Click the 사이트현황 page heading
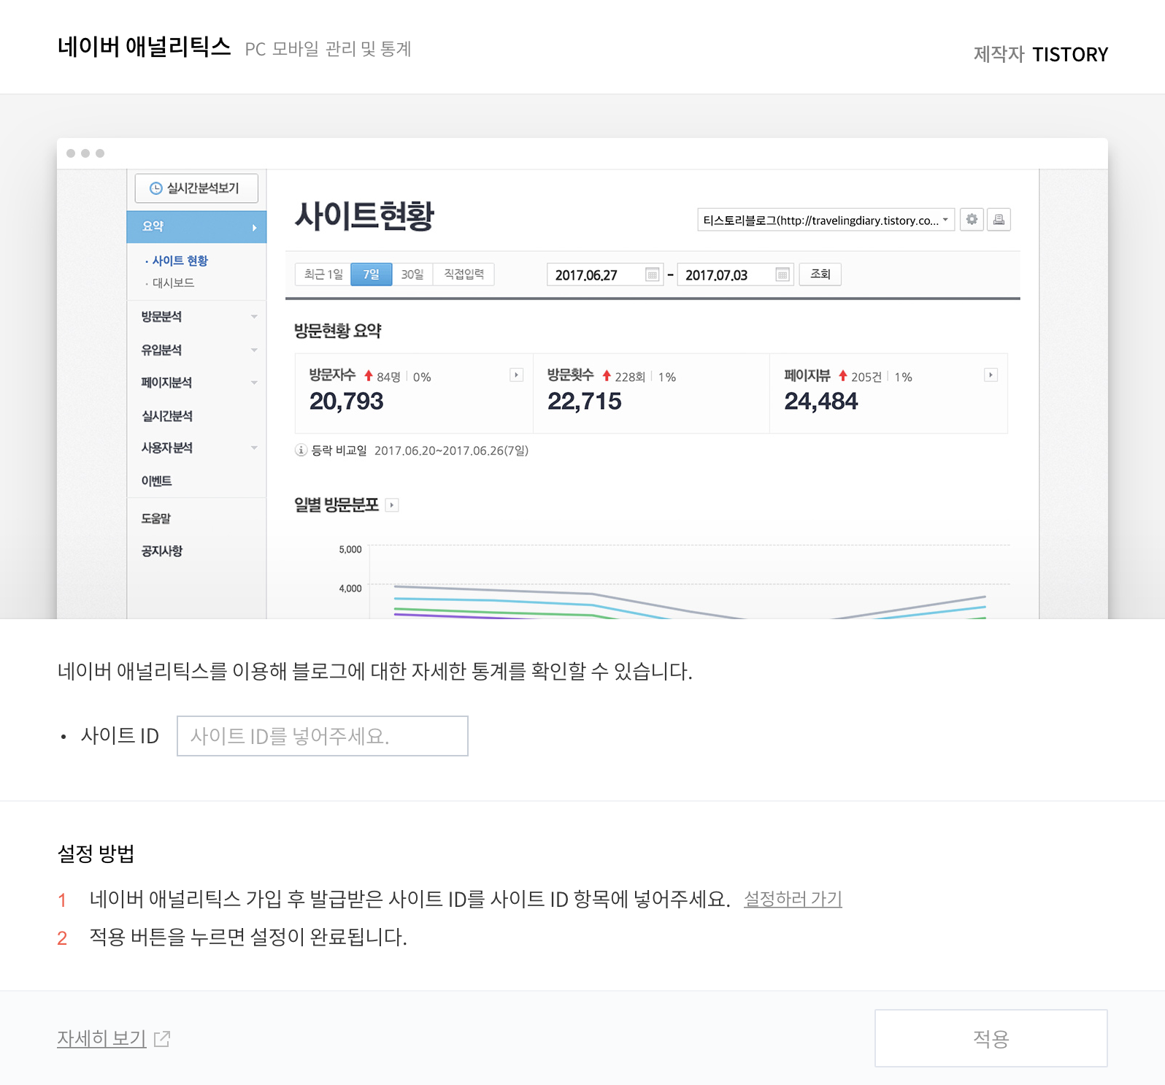The width and height of the screenshot is (1165, 1085). (x=364, y=215)
